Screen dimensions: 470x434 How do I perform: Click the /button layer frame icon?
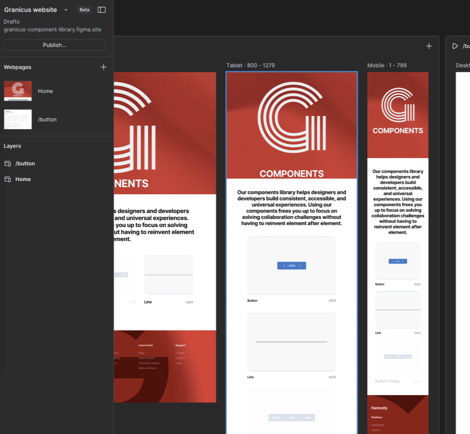click(x=8, y=164)
